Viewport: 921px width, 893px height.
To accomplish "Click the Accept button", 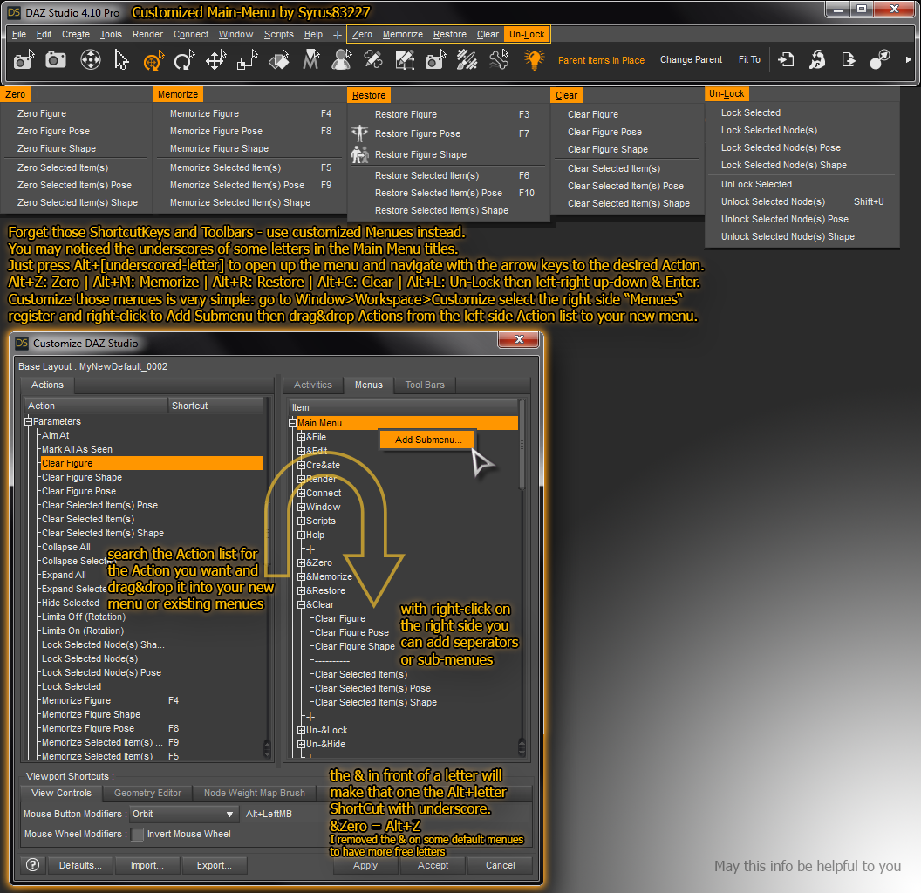I will (x=433, y=865).
